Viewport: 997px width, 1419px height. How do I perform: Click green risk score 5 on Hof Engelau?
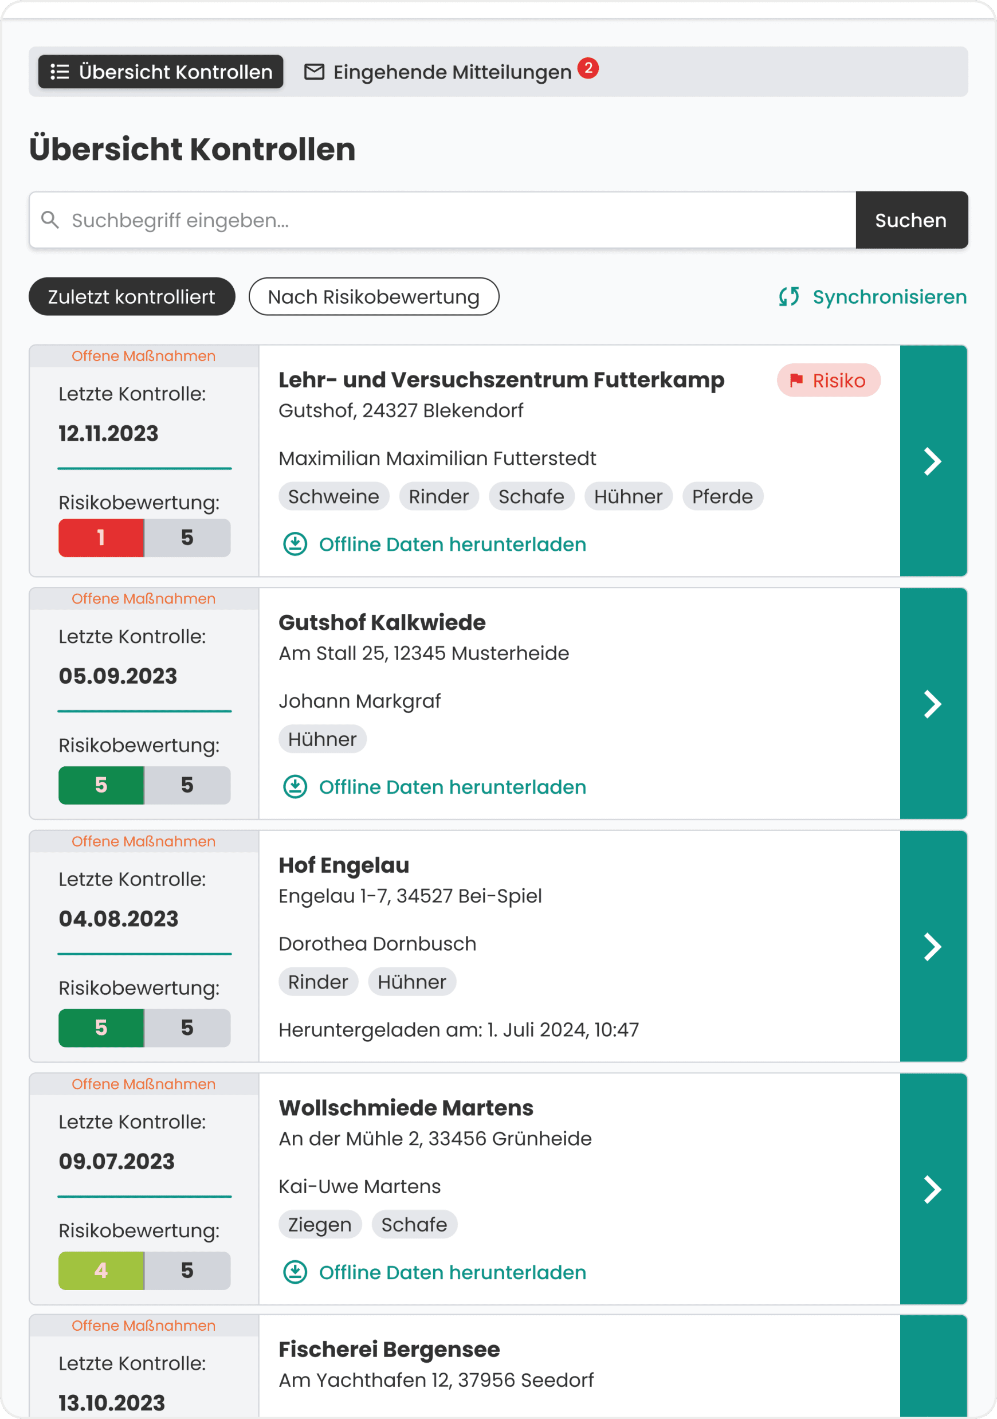tap(101, 1028)
